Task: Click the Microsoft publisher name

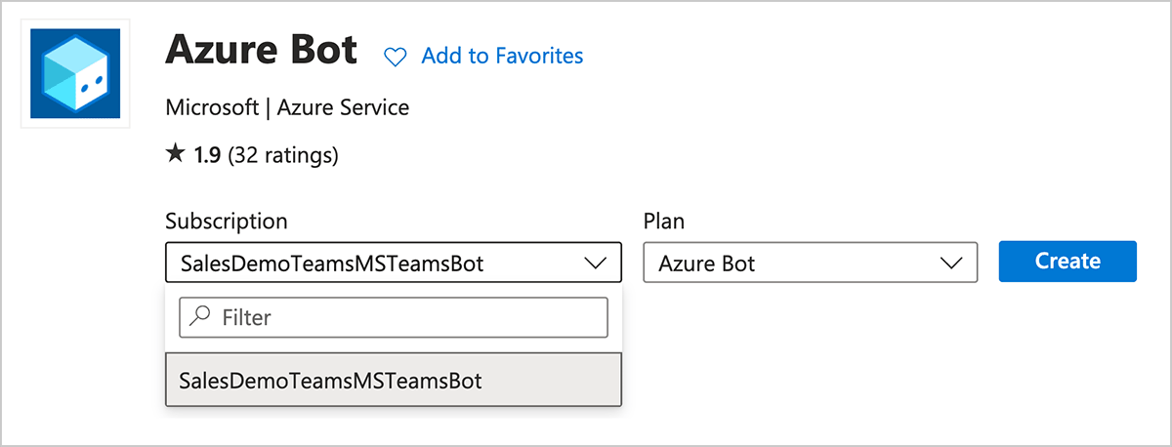Action: [x=213, y=107]
